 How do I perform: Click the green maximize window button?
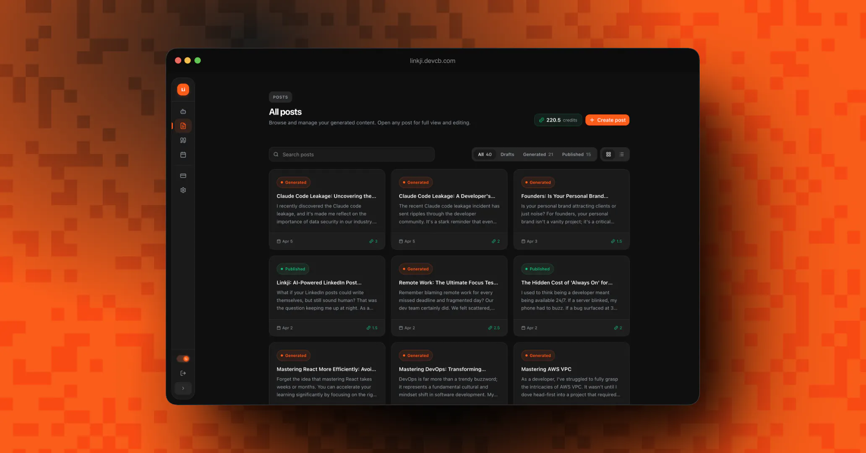198,60
